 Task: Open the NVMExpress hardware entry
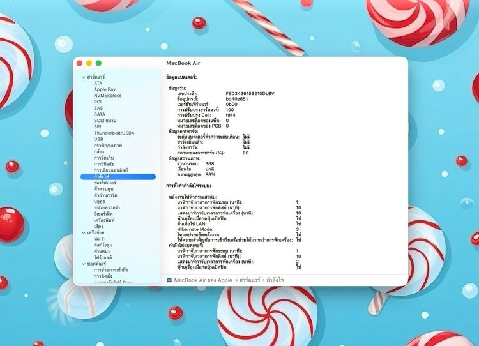107,96
